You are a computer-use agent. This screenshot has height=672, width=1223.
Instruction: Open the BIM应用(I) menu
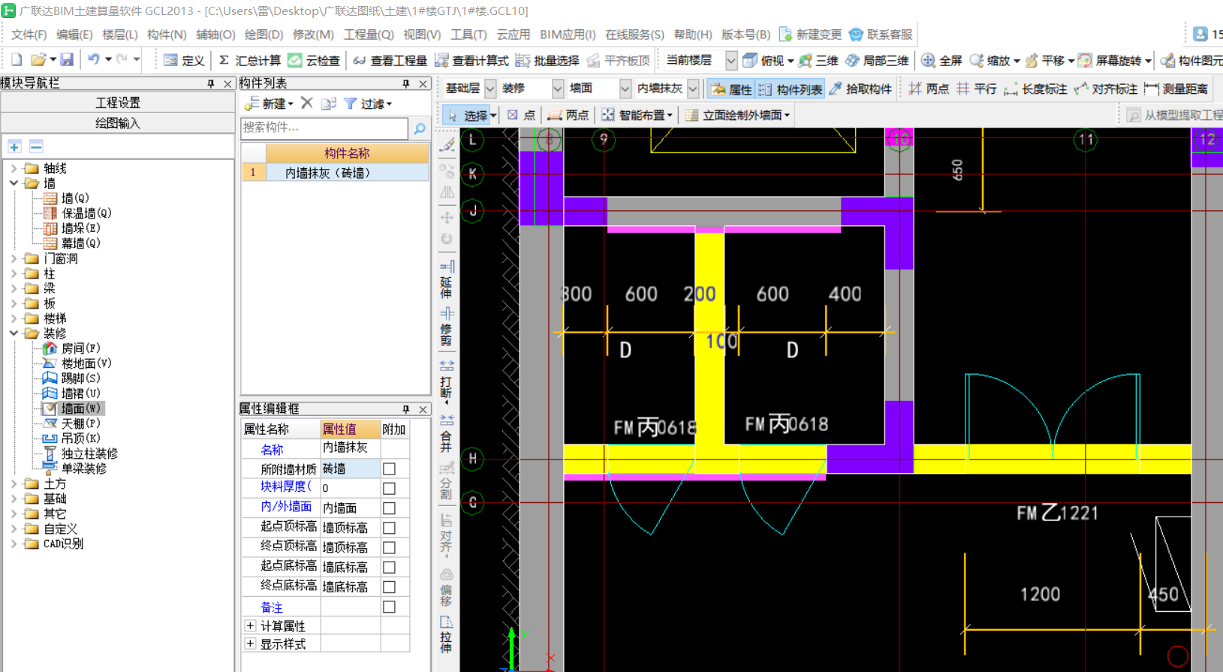568,35
